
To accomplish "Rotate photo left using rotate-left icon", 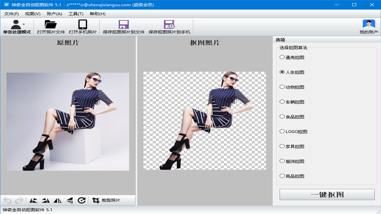I will (33, 200).
